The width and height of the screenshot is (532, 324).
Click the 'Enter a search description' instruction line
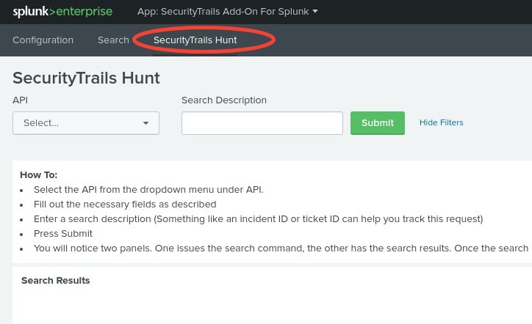258,219
